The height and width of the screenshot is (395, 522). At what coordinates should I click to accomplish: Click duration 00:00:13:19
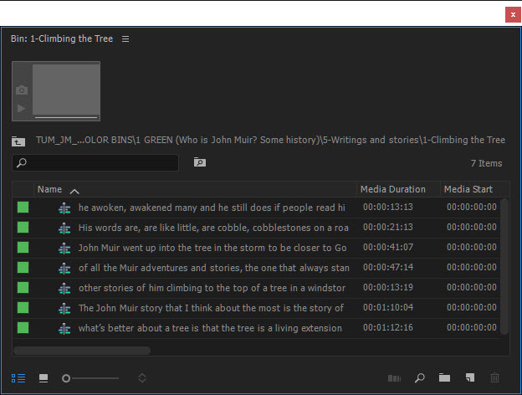tap(388, 287)
